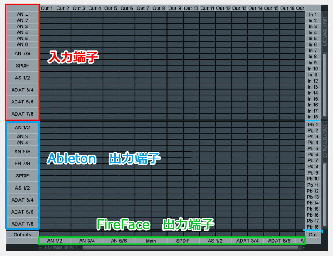Select the PH 7/8 playback row label

22,164
